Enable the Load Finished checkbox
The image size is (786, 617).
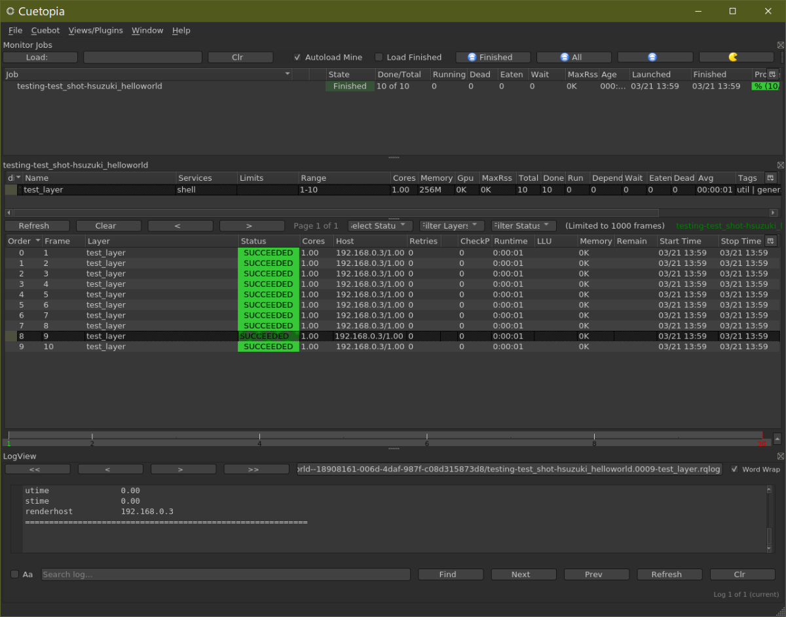(379, 57)
